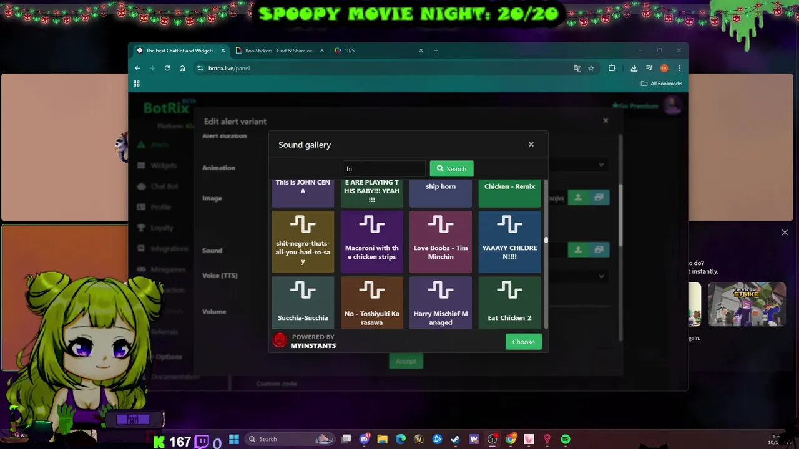Open the Sound gallery icon button
Image resolution: width=799 pixels, height=449 pixels.
click(599, 249)
